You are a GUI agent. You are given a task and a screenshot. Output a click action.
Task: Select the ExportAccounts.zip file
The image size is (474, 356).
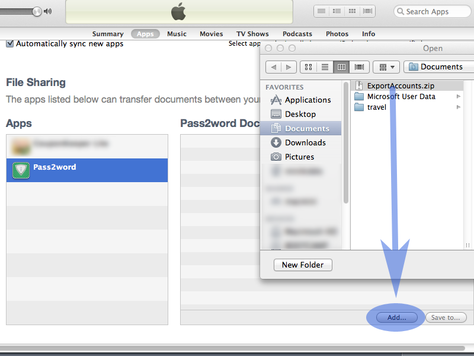point(401,86)
